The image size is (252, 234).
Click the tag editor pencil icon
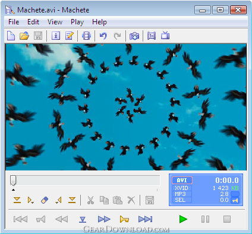pos(70,36)
